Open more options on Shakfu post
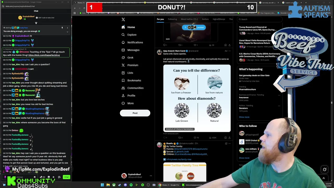Viewport: 334px width, 188px height. [x=229, y=143]
